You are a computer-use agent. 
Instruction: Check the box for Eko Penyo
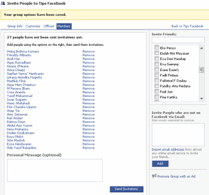pyautogui.click(x=157, y=47)
